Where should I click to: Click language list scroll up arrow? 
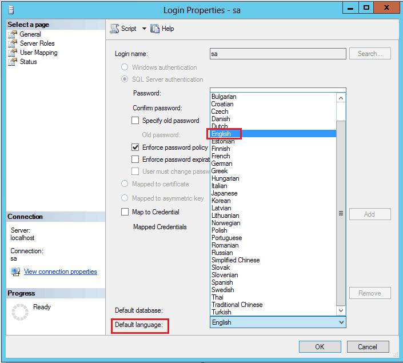[x=341, y=98]
